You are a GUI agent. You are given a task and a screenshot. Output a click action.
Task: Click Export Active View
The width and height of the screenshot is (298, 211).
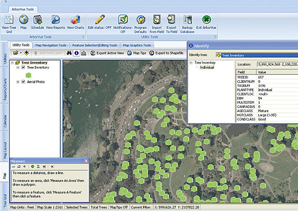107,53
